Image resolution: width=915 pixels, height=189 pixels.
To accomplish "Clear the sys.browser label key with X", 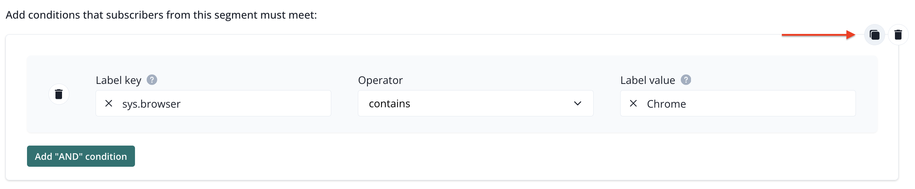I will 109,104.
